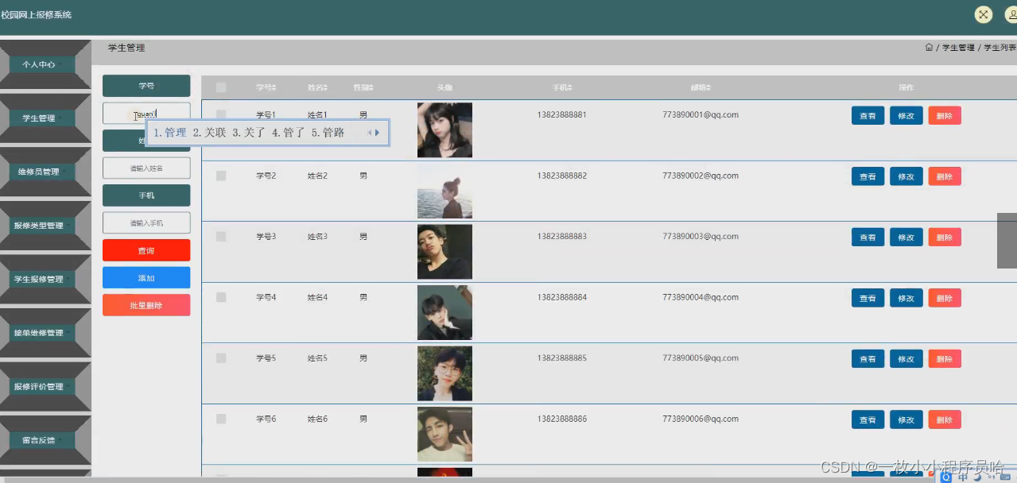This screenshot has height=483, width=1017.
Task: Click the IME punctuation mode icon
Action: pyautogui.click(x=990, y=478)
